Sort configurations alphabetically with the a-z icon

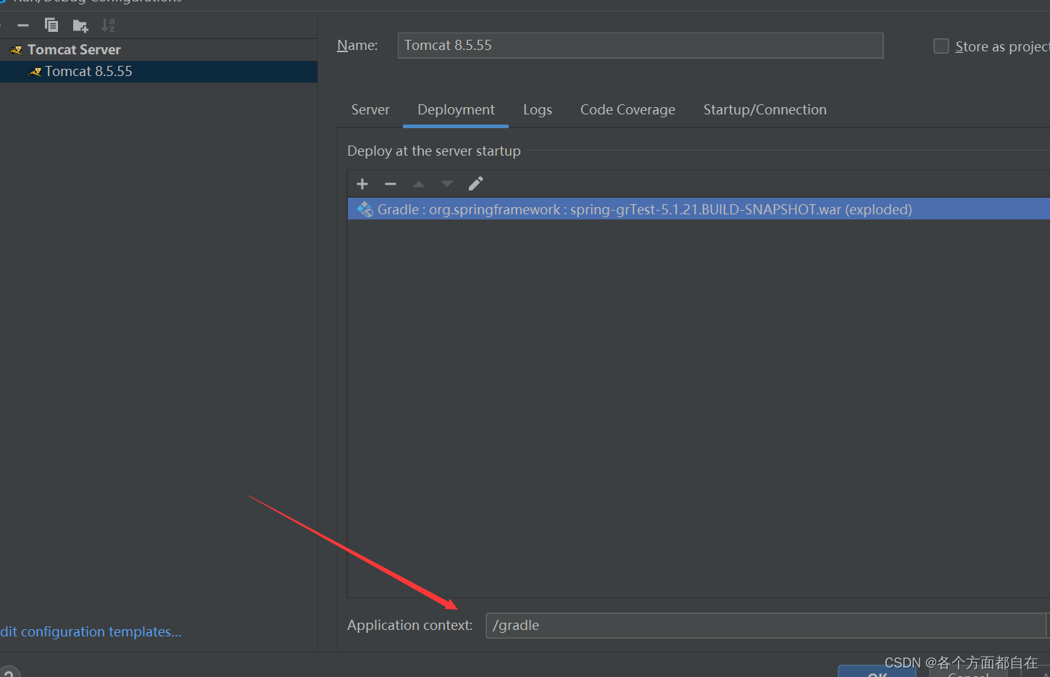click(108, 25)
